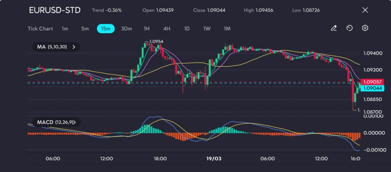The width and height of the screenshot is (391, 172).
Task: Switch to the 30m timeframe
Action: pyautogui.click(x=126, y=29)
